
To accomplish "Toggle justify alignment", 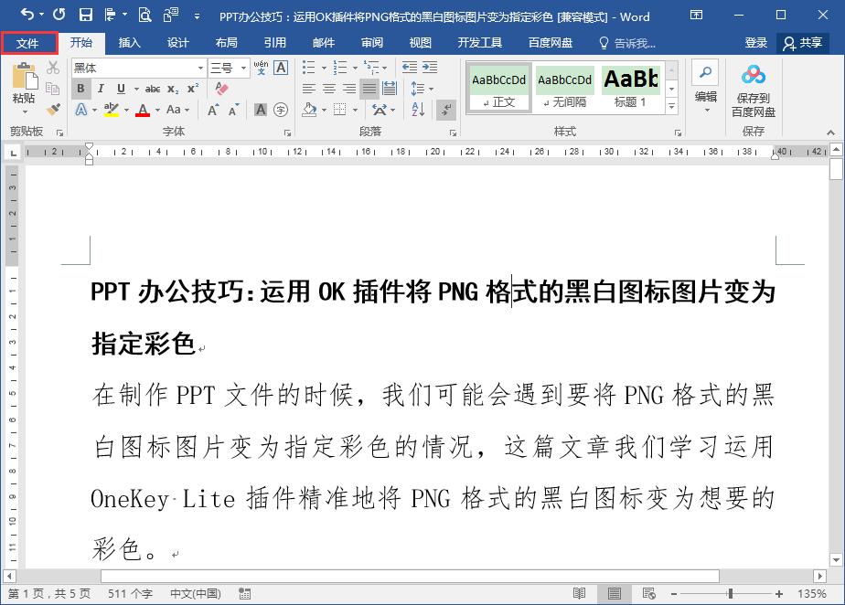I will pos(369,89).
